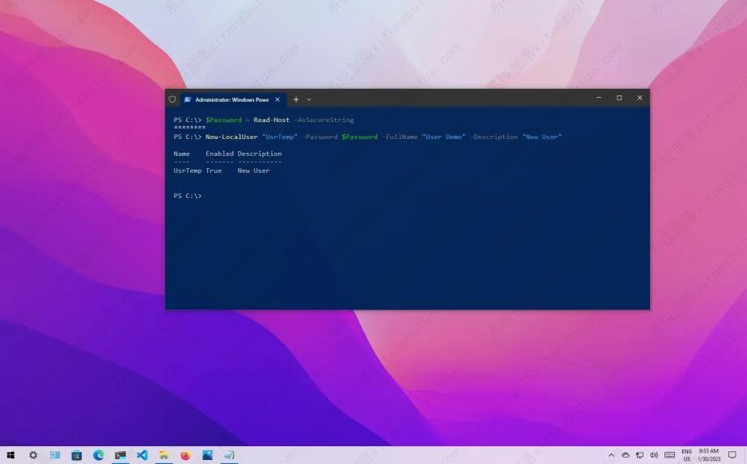Click the -AsSecureString parameter
This screenshot has width=747, height=464.
(324, 120)
